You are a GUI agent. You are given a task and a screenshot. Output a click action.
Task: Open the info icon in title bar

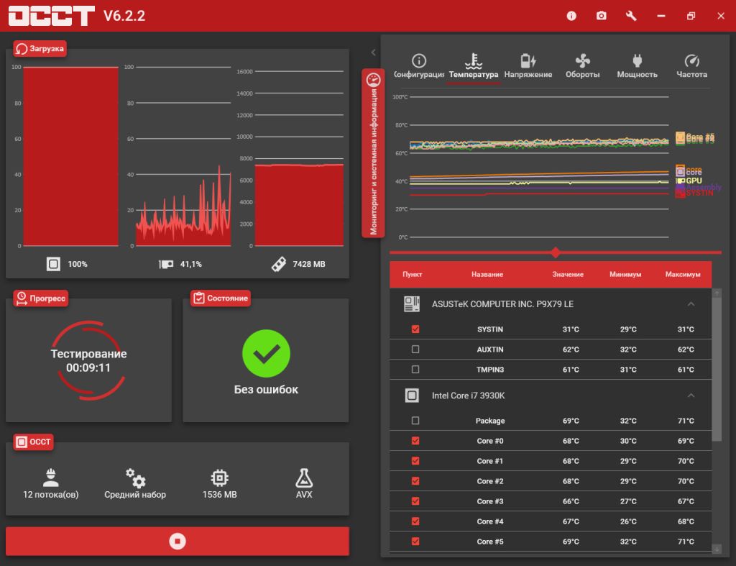click(x=571, y=16)
